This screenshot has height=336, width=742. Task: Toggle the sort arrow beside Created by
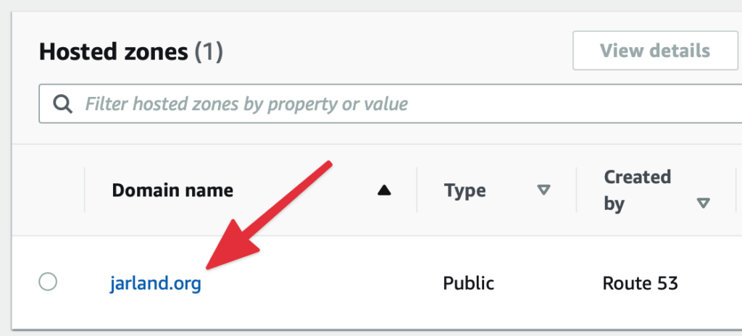pos(702,203)
